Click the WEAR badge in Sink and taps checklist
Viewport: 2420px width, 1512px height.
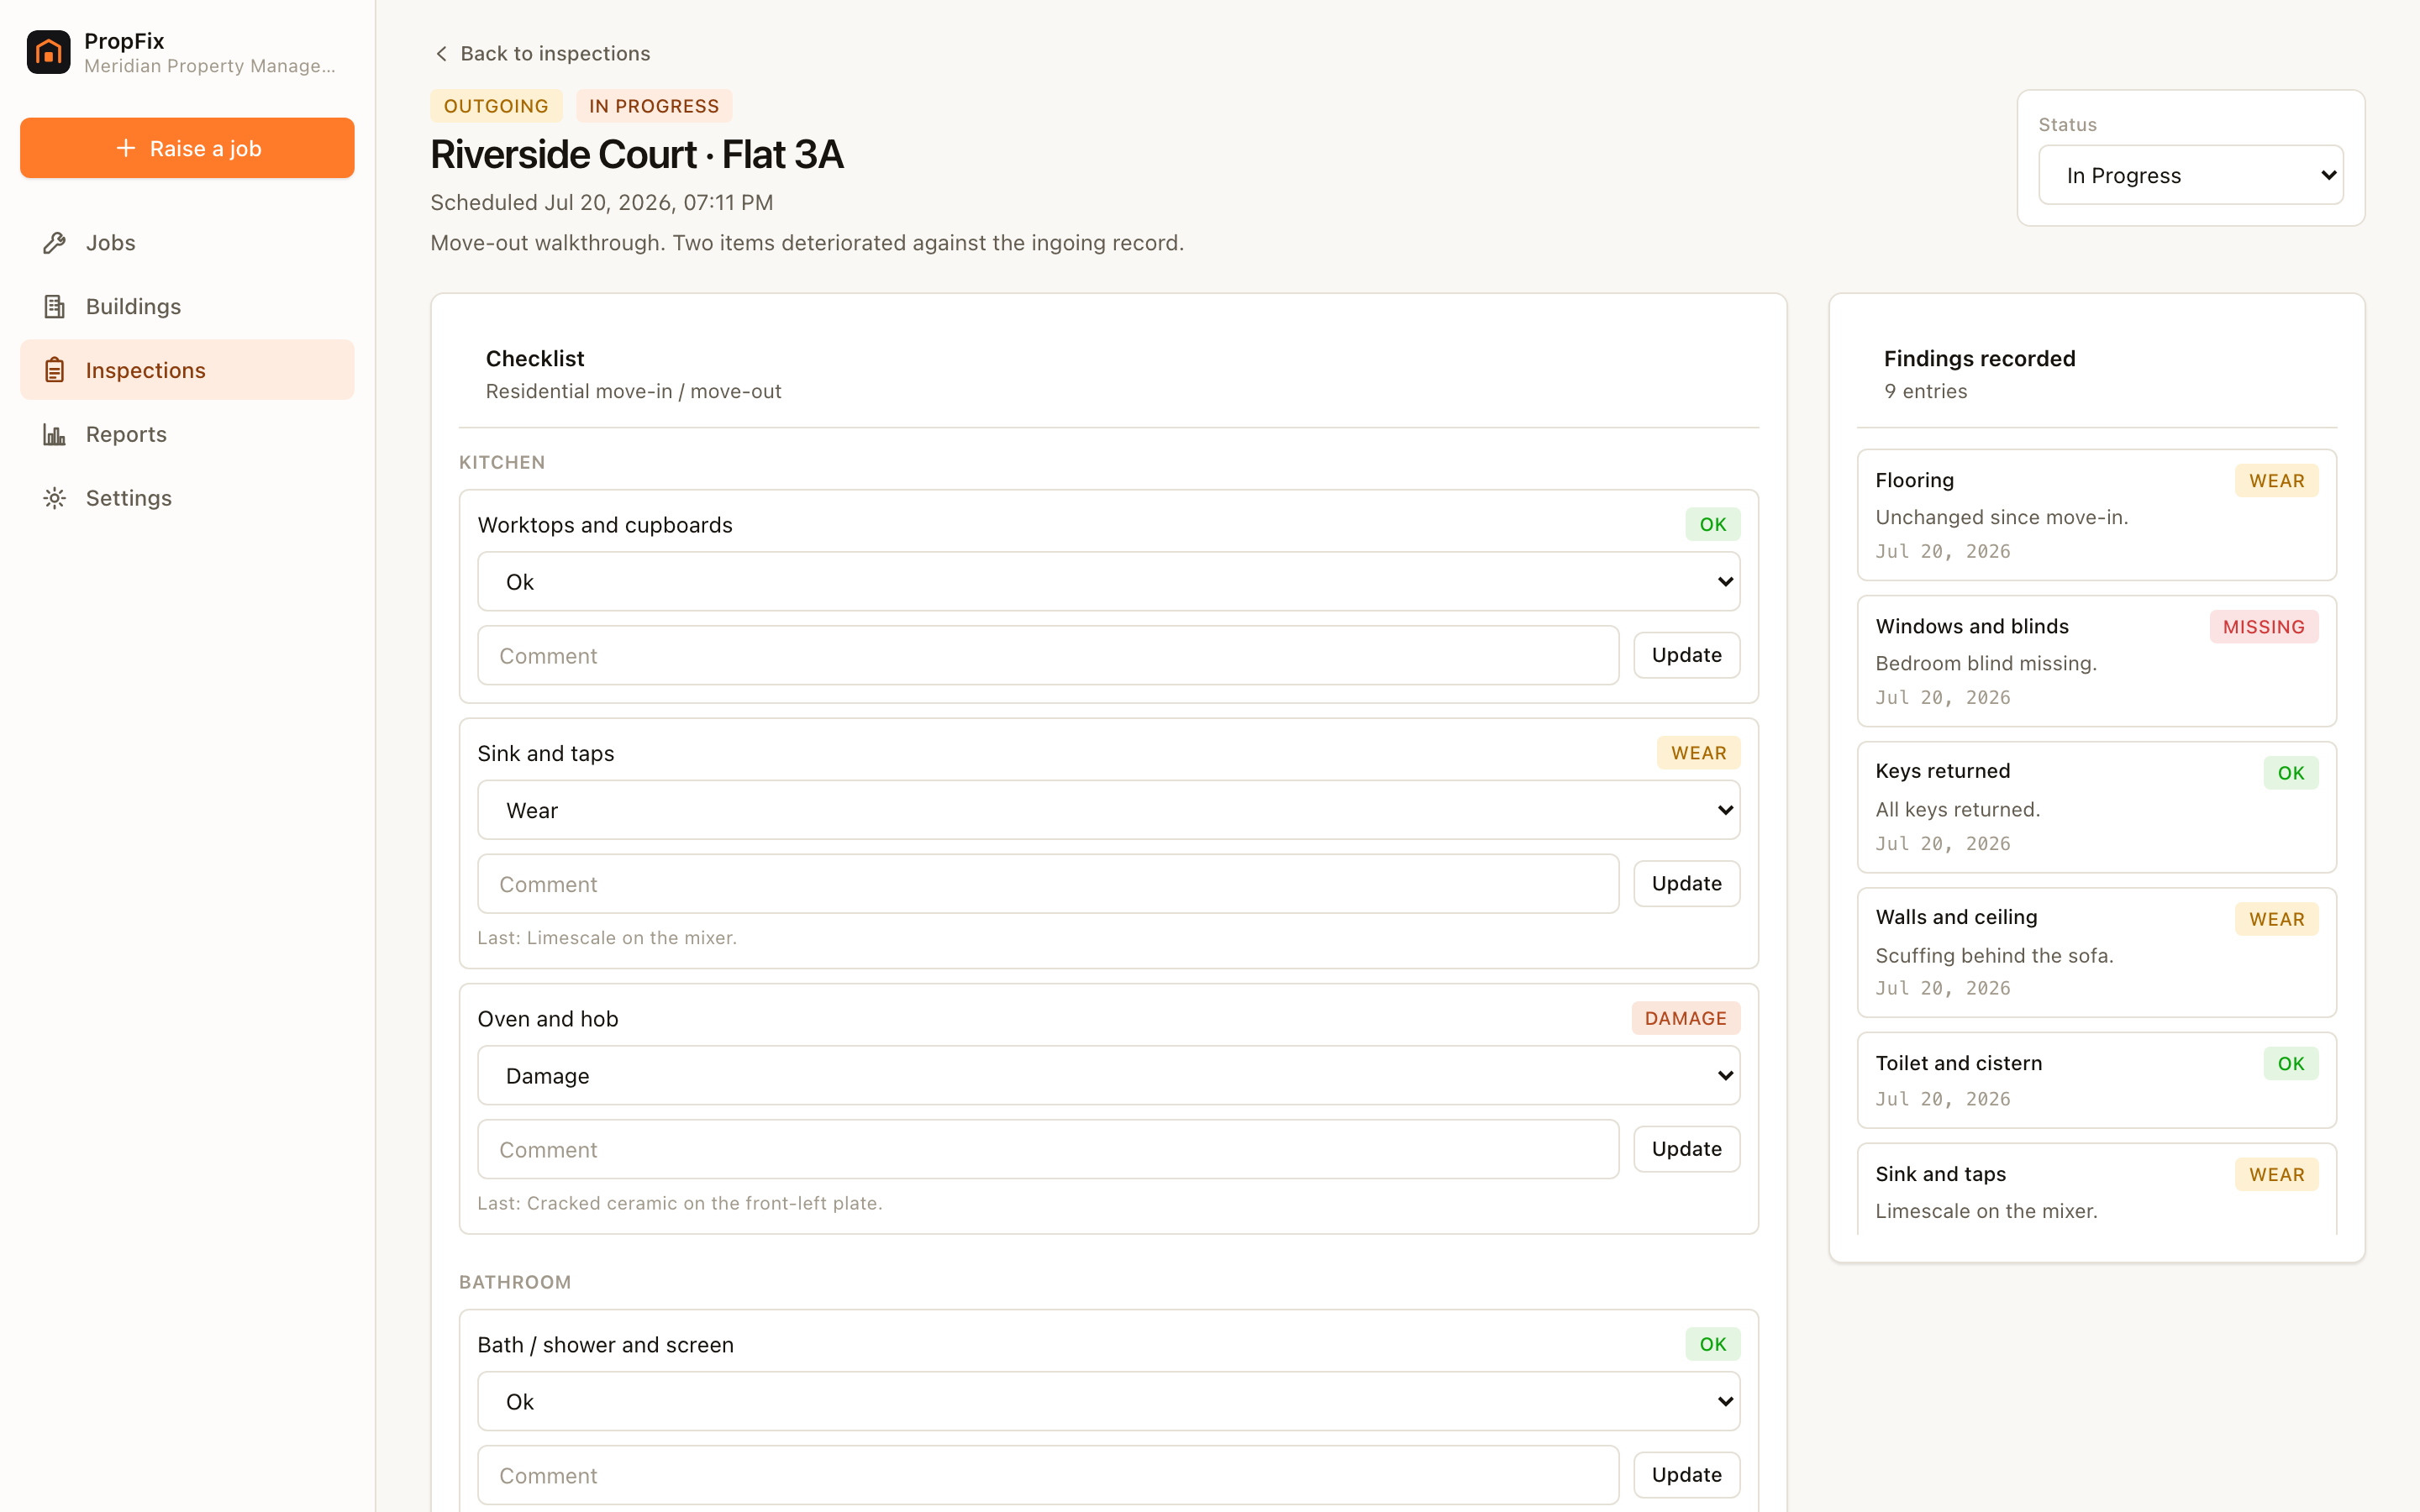[1699, 753]
